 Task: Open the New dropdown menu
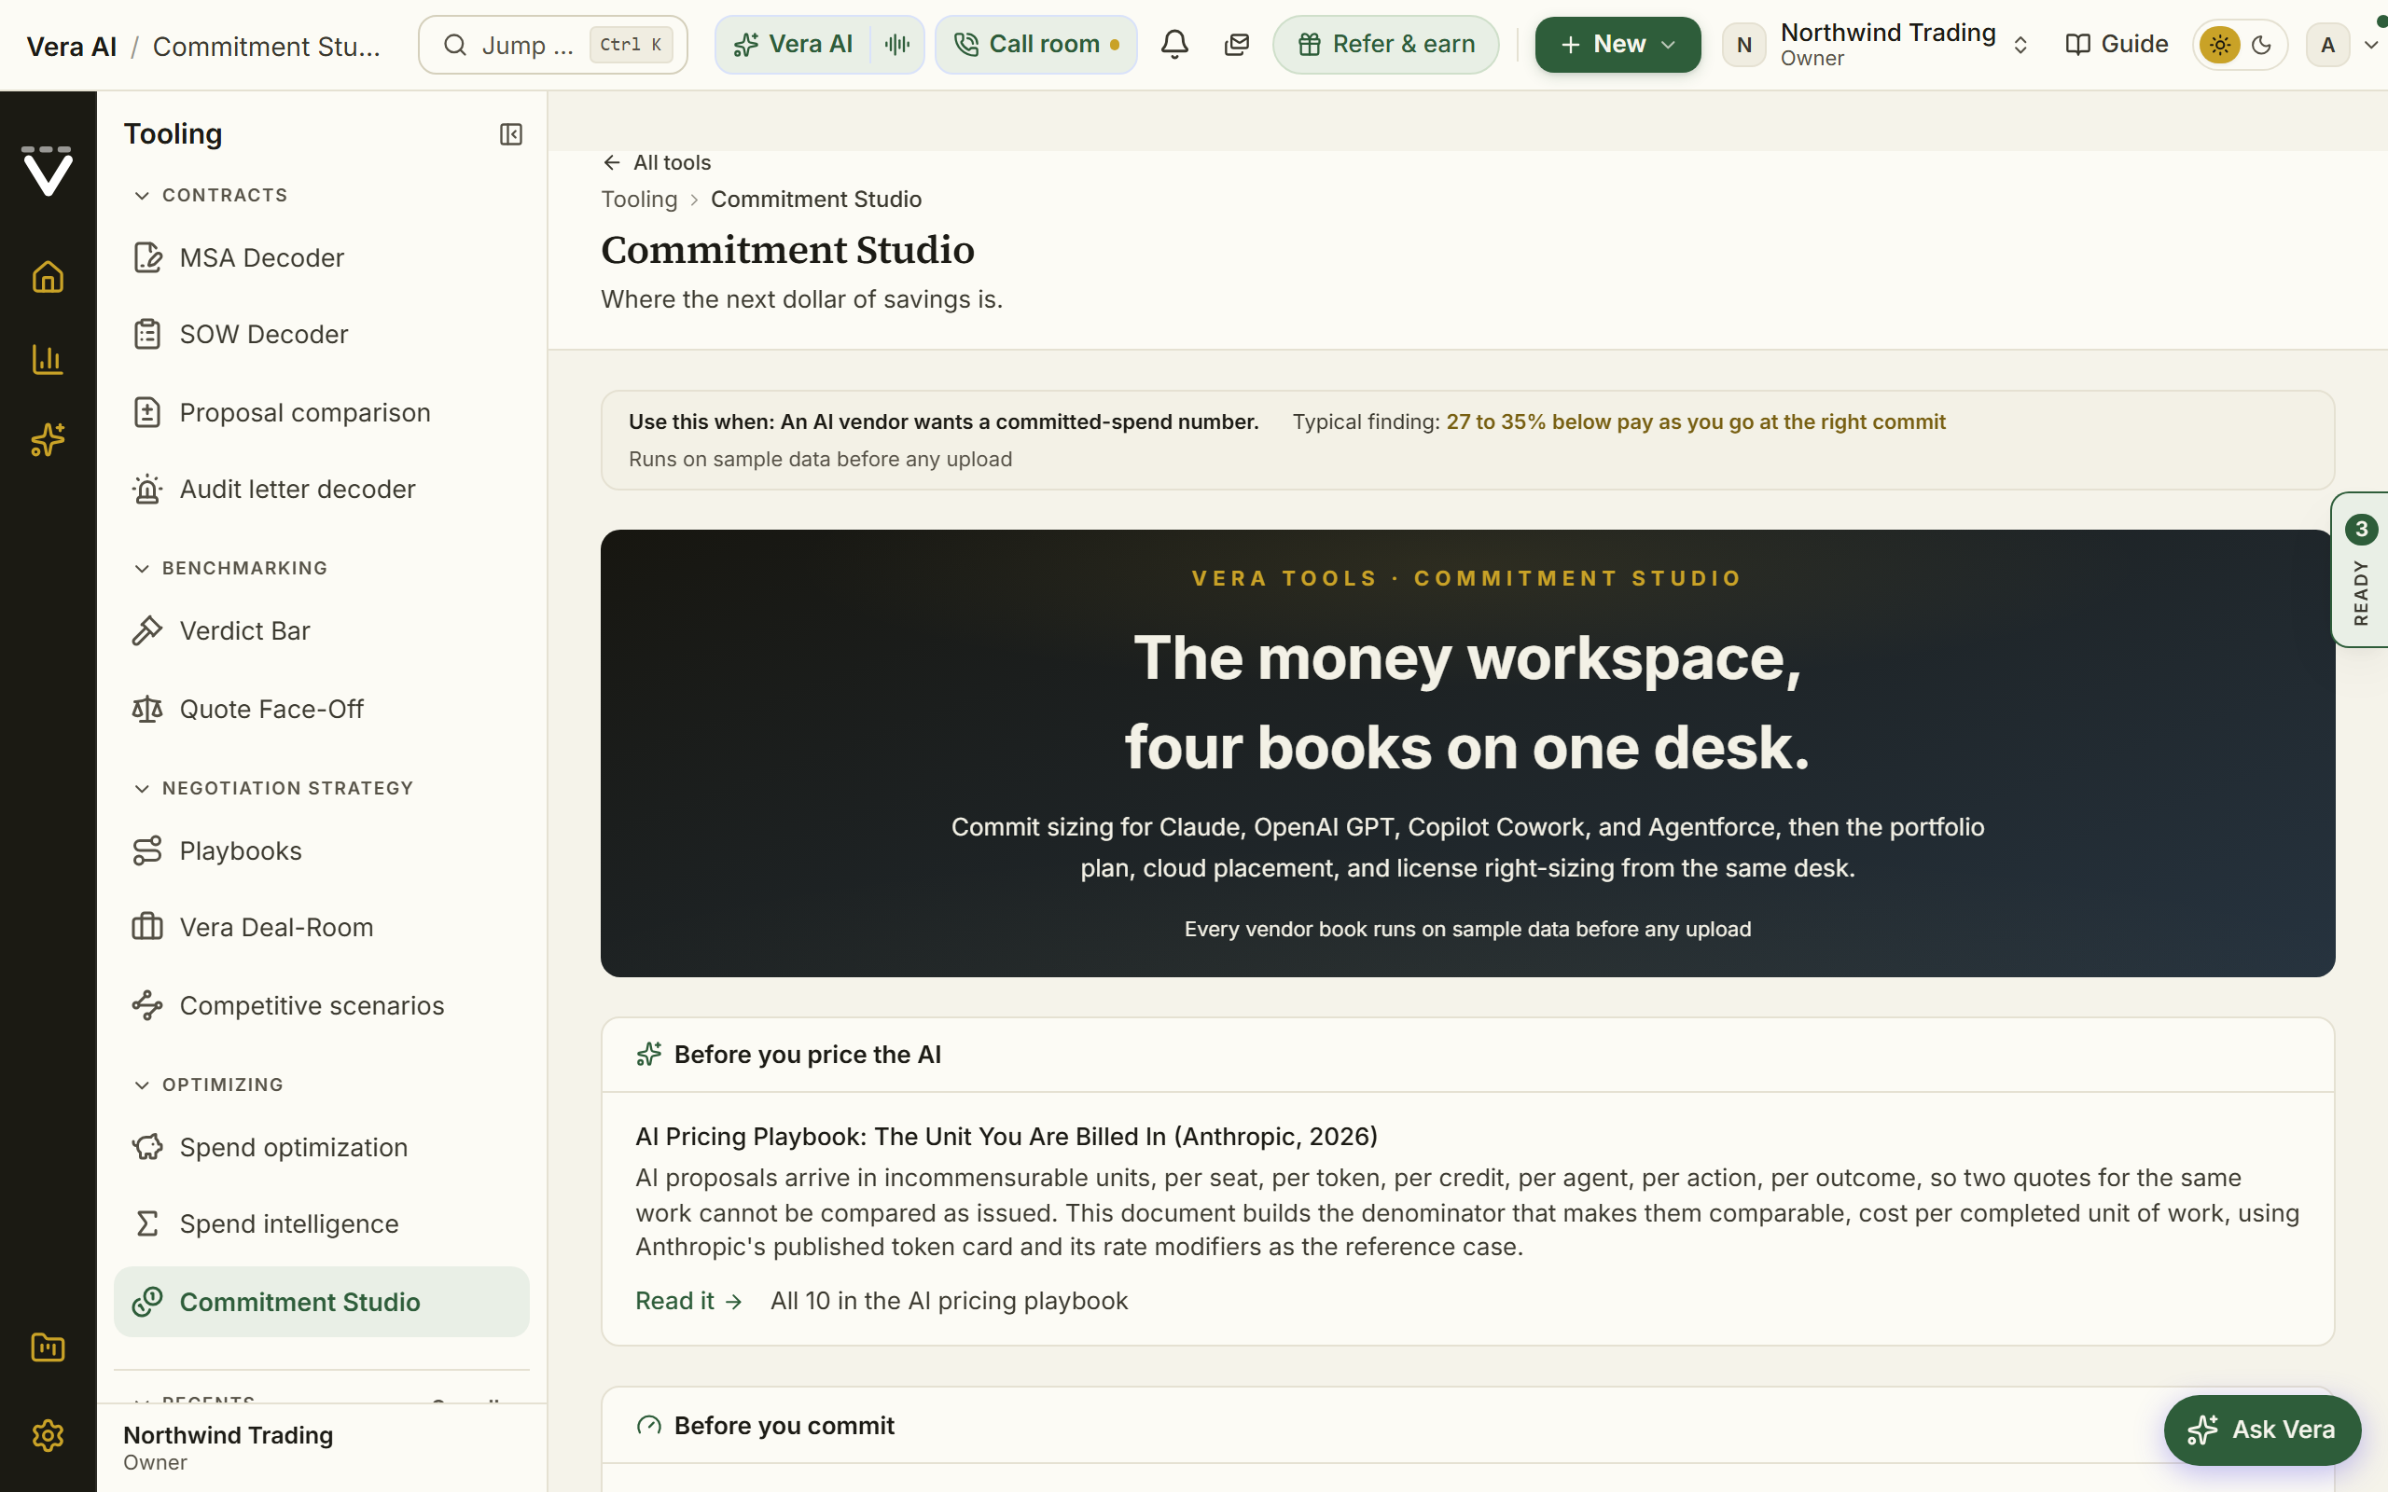[x=1617, y=45]
